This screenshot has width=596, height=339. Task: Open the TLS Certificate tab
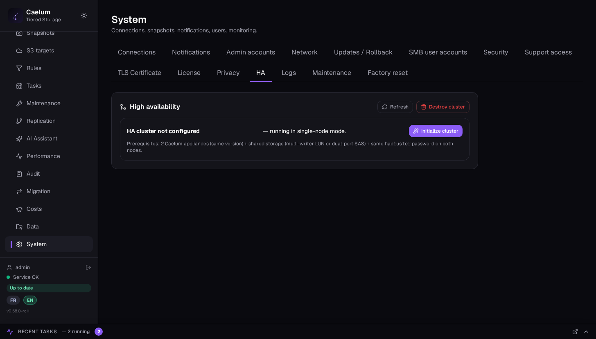click(140, 73)
